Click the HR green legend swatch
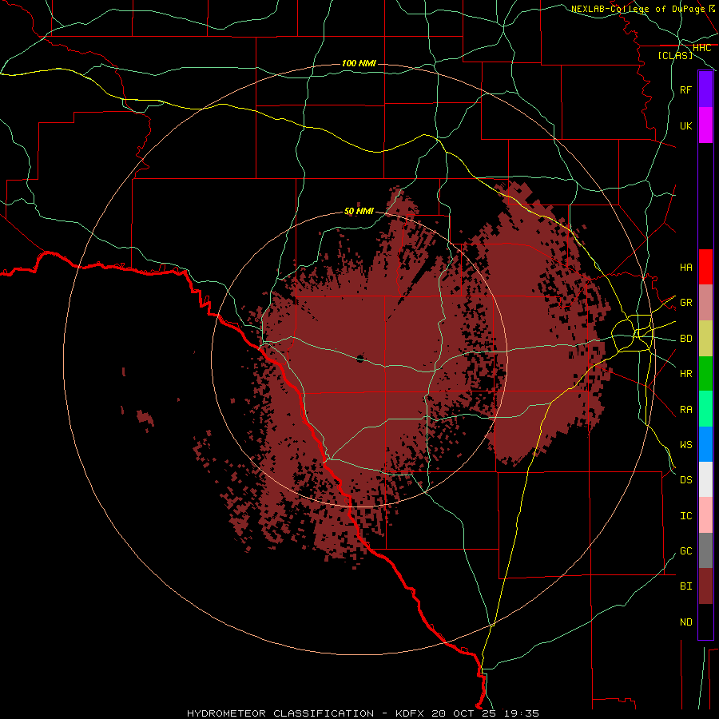Viewport: 719px width, 719px height. tap(705, 374)
